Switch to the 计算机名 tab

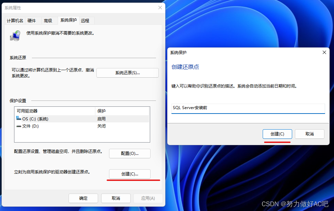coord(15,21)
